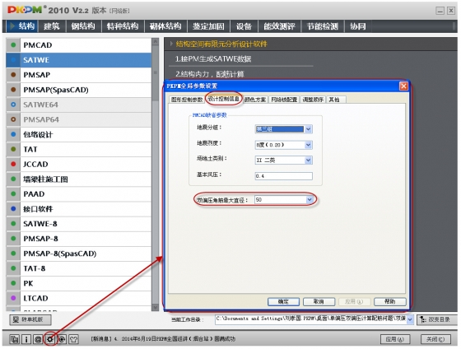
Task: Open the 网络锁配置 tab
Action: (x=284, y=100)
